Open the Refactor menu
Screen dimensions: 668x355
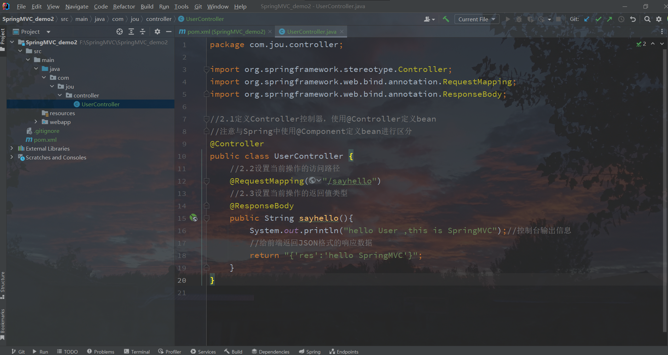click(x=124, y=6)
